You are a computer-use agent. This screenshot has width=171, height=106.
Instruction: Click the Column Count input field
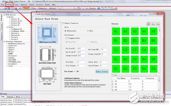[104, 54]
